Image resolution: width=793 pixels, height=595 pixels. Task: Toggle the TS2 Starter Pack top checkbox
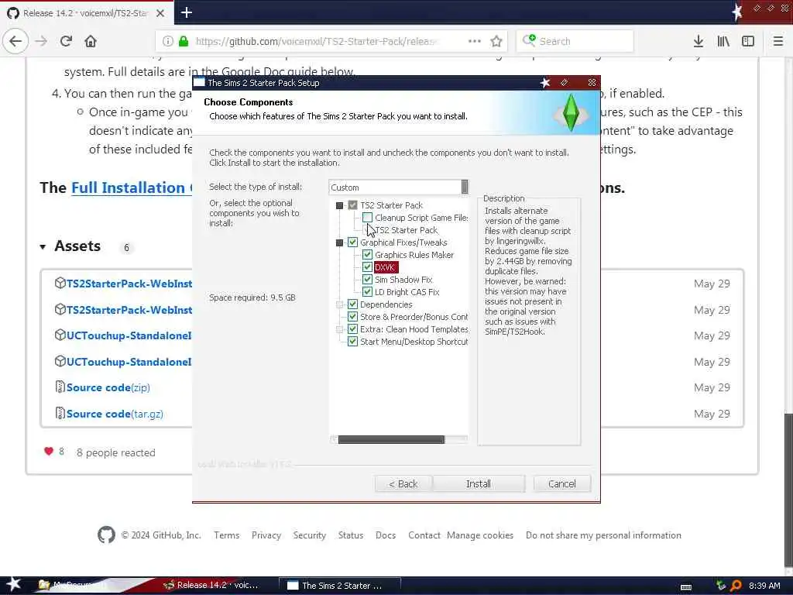pyautogui.click(x=352, y=205)
